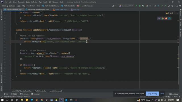The height and width of the screenshot is (102, 182).
Task: Open the Git tool window tab
Action: click(x=6, y=94)
